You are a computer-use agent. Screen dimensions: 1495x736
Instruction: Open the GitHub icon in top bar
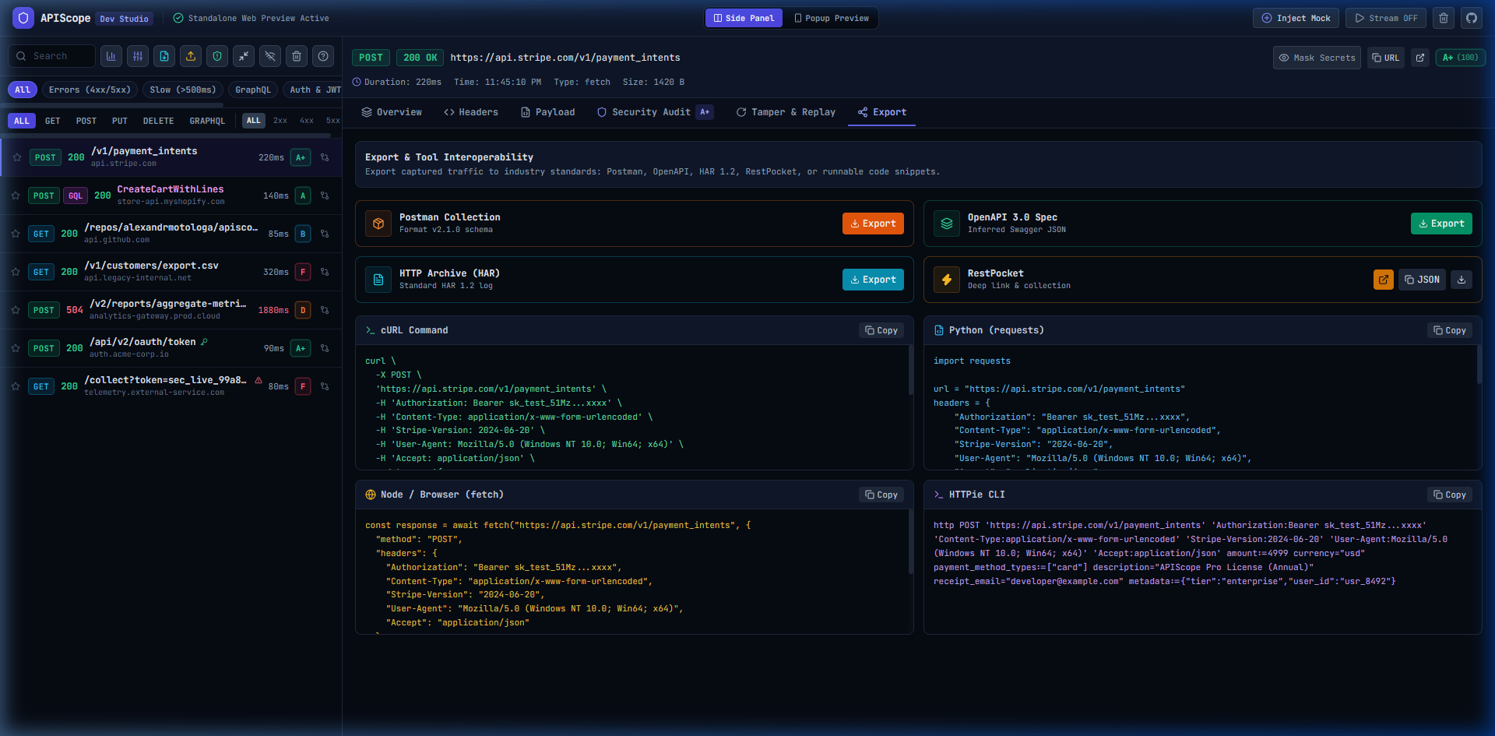(1472, 18)
